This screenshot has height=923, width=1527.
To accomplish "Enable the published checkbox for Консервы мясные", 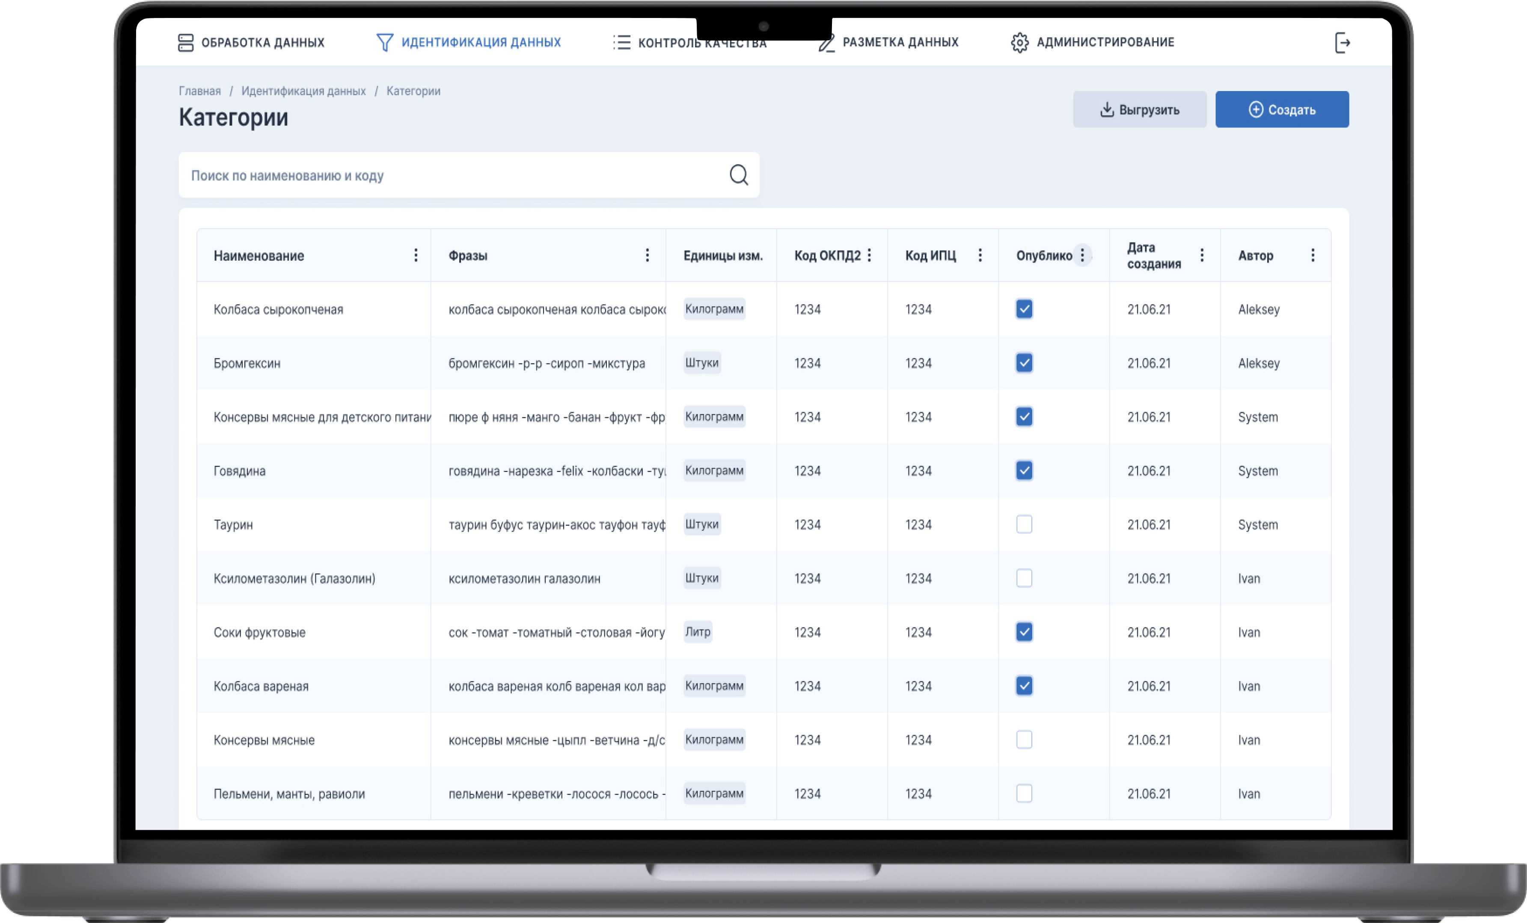I will (x=1024, y=740).
